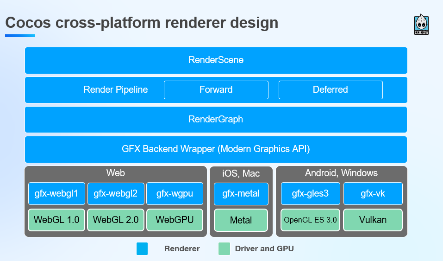Image resolution: width=443 pixels, height=261 pixels.
Task: Click the WebGL 2.0 driver box
Action: point(116,220)
